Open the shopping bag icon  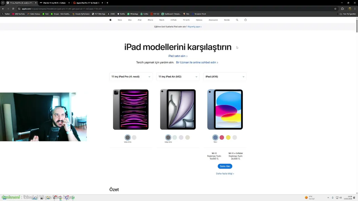246,20
